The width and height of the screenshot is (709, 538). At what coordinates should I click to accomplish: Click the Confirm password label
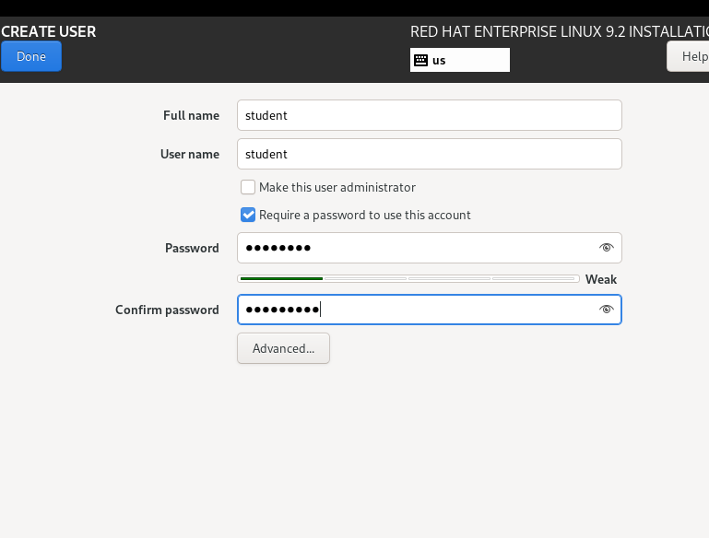pos(167,310)
